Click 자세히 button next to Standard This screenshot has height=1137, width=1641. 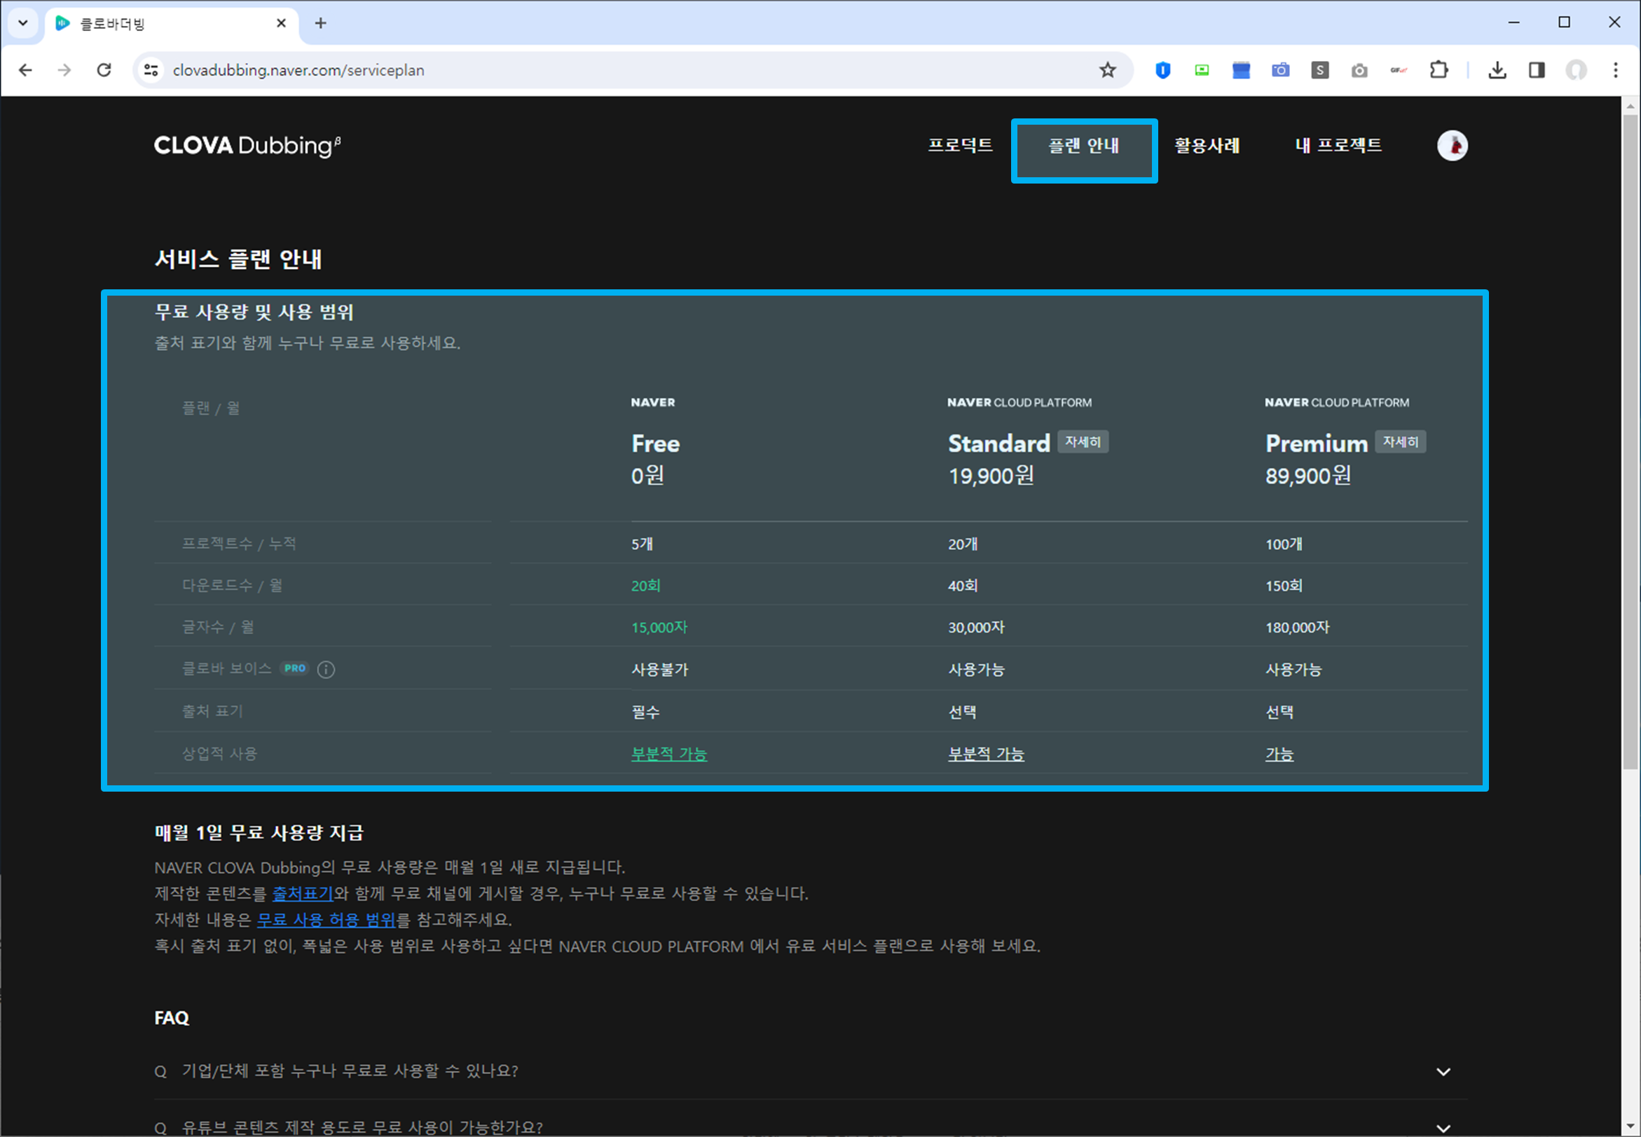pos(1083,441)
